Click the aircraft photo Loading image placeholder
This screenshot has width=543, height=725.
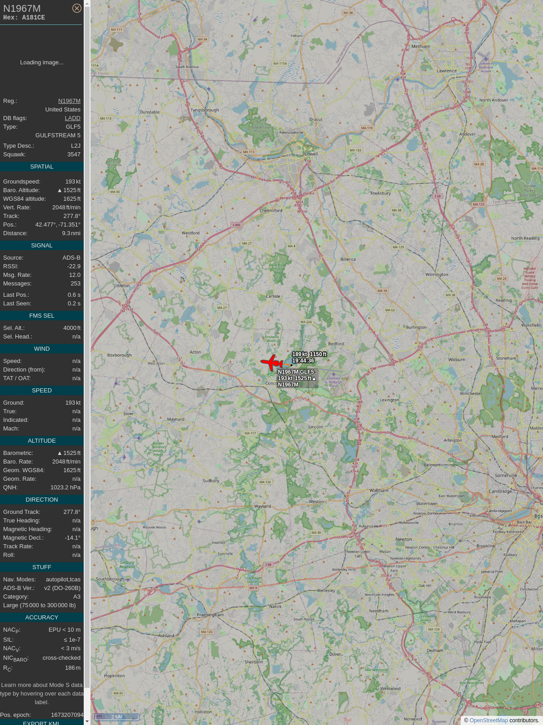[42, 63]
